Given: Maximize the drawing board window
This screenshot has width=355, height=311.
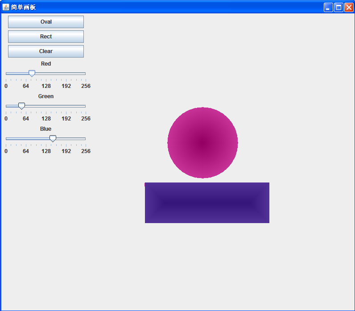Looking at the screenshot, I should coord(338,8).
